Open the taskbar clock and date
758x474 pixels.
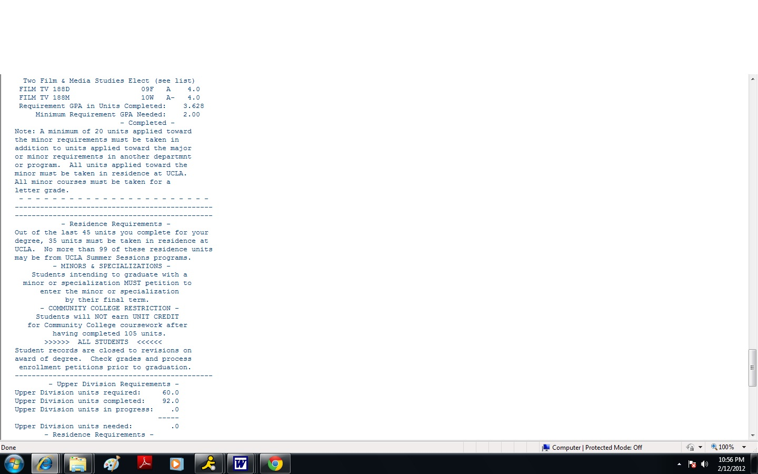[x=731, y=464]
